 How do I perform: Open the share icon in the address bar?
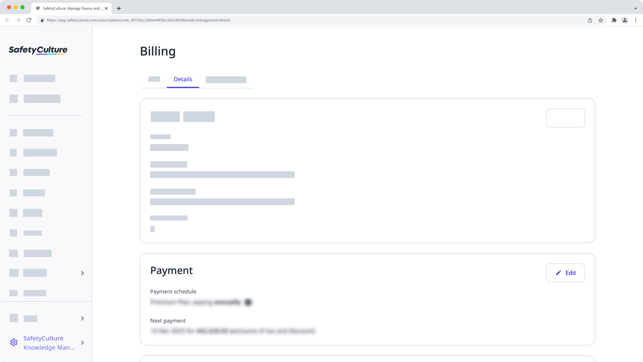click(x=590, y=20)
